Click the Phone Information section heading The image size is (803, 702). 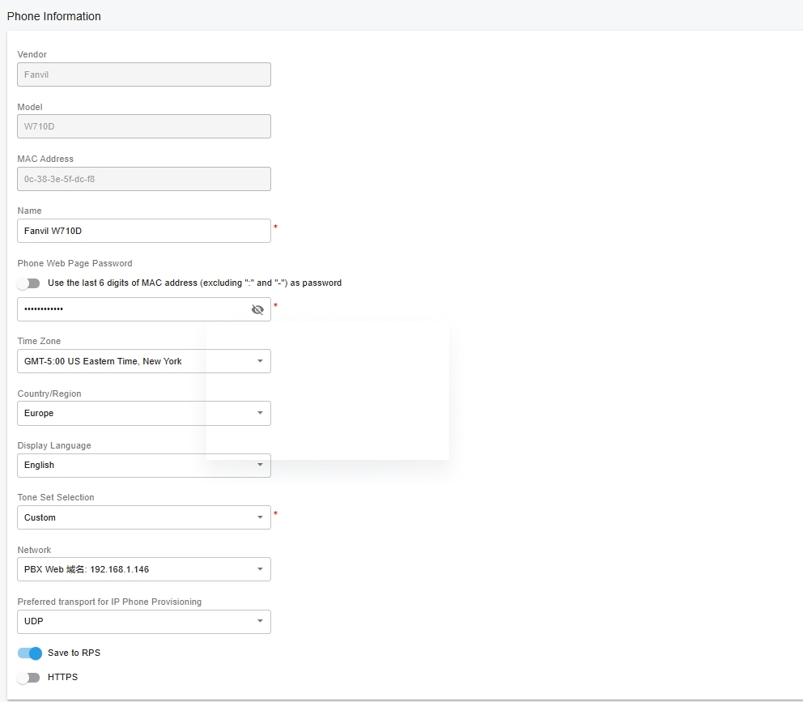[x=54, y=16]
